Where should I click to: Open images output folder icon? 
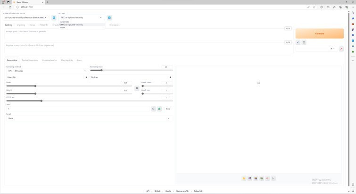[244, 178]
